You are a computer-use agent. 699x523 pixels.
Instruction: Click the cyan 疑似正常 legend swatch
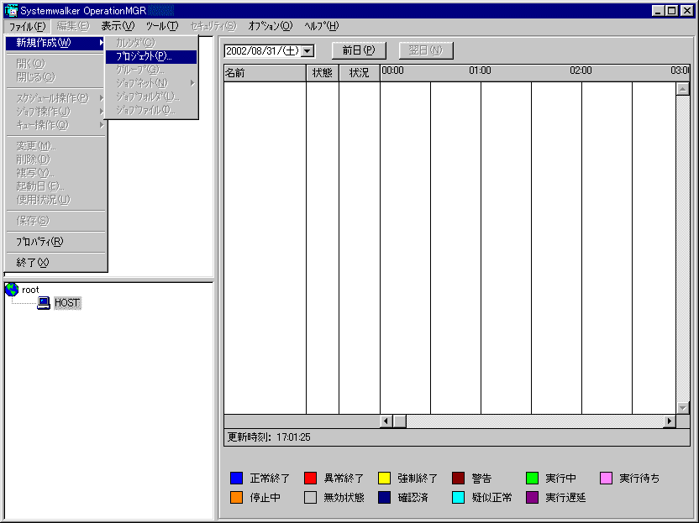pyautogui.click(x=458, y=497)
